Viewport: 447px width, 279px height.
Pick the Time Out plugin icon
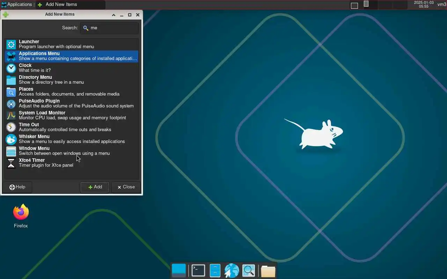pos(11,127)
